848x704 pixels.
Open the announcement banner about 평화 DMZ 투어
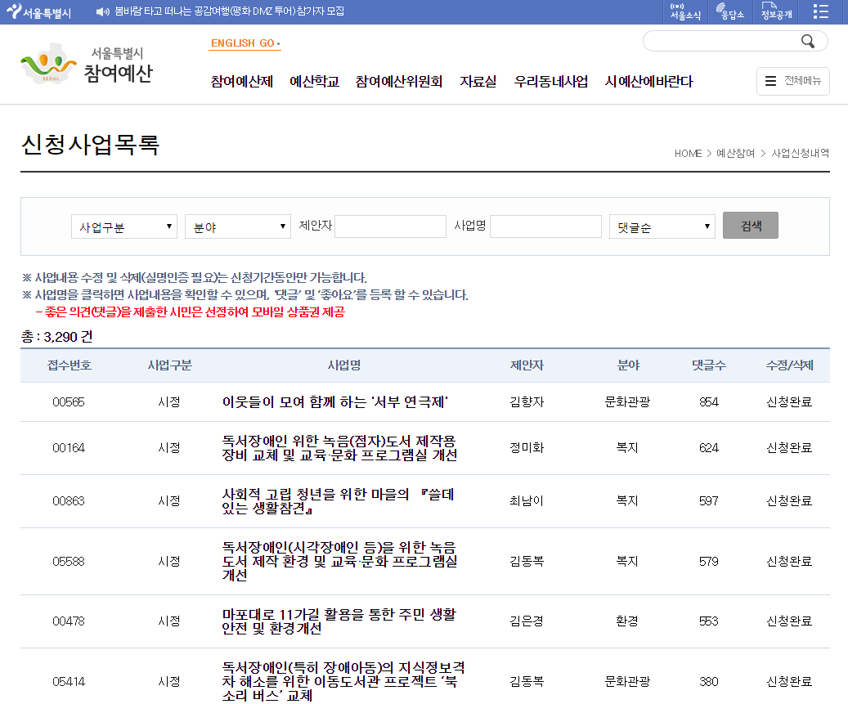229,11
